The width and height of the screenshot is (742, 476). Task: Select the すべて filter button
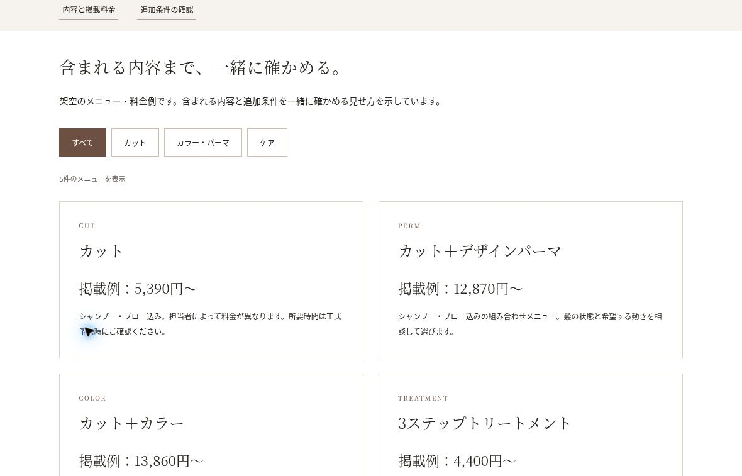tap(83, 142)
